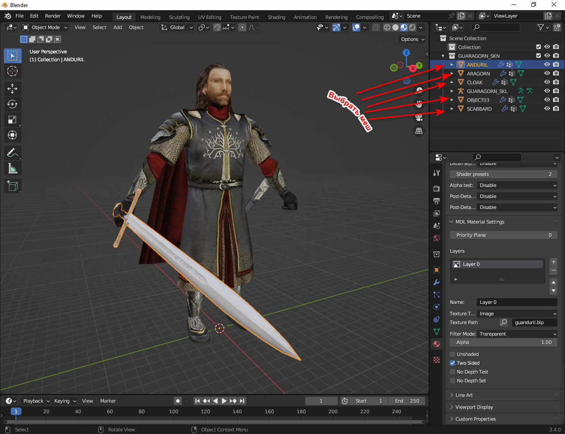Open the World properties tab
This screenshot has width=565, height=434.
(x=437, y=238)
